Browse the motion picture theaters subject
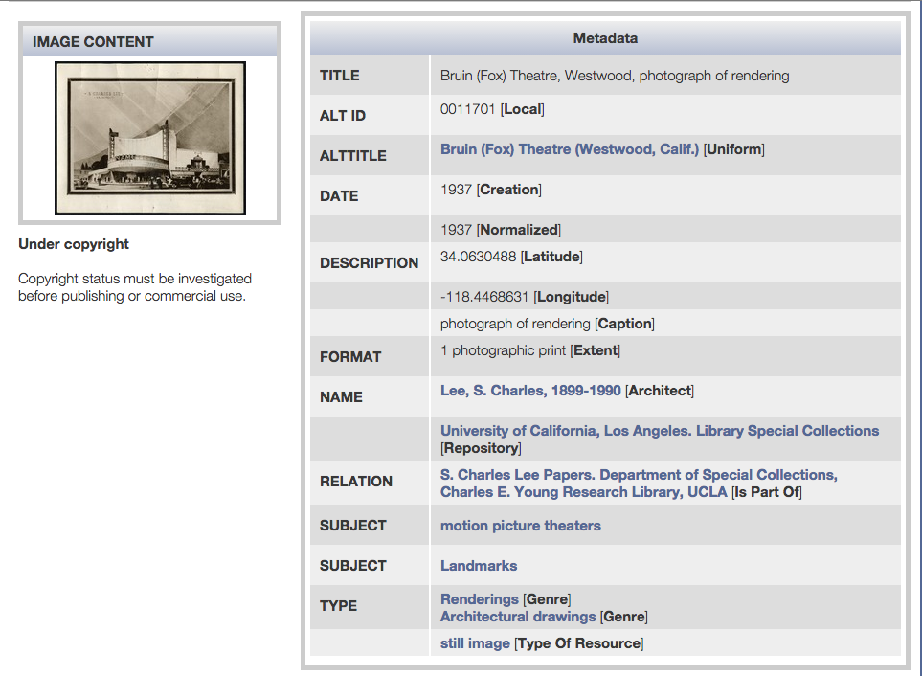This screenshot has height=676, width=922. click(520, 526)
